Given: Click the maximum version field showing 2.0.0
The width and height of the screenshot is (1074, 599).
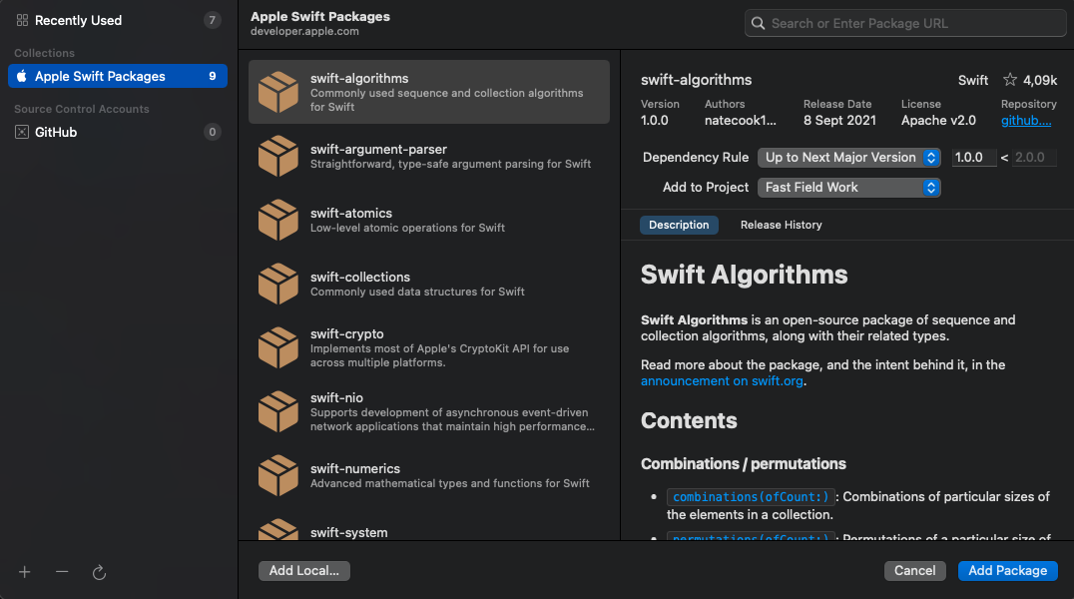Looking at the screenshot, I should click(x=1034, y=158).
